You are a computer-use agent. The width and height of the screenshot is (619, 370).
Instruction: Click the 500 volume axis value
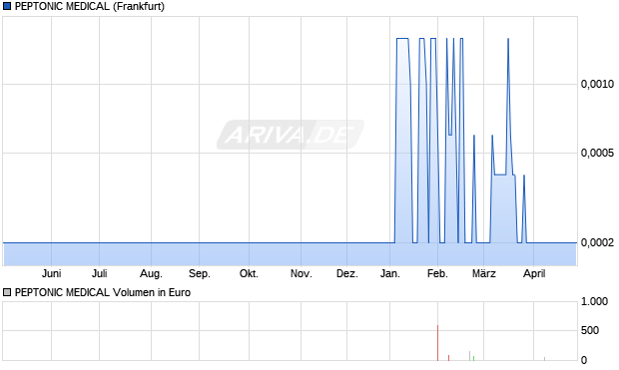click(590, 330)
